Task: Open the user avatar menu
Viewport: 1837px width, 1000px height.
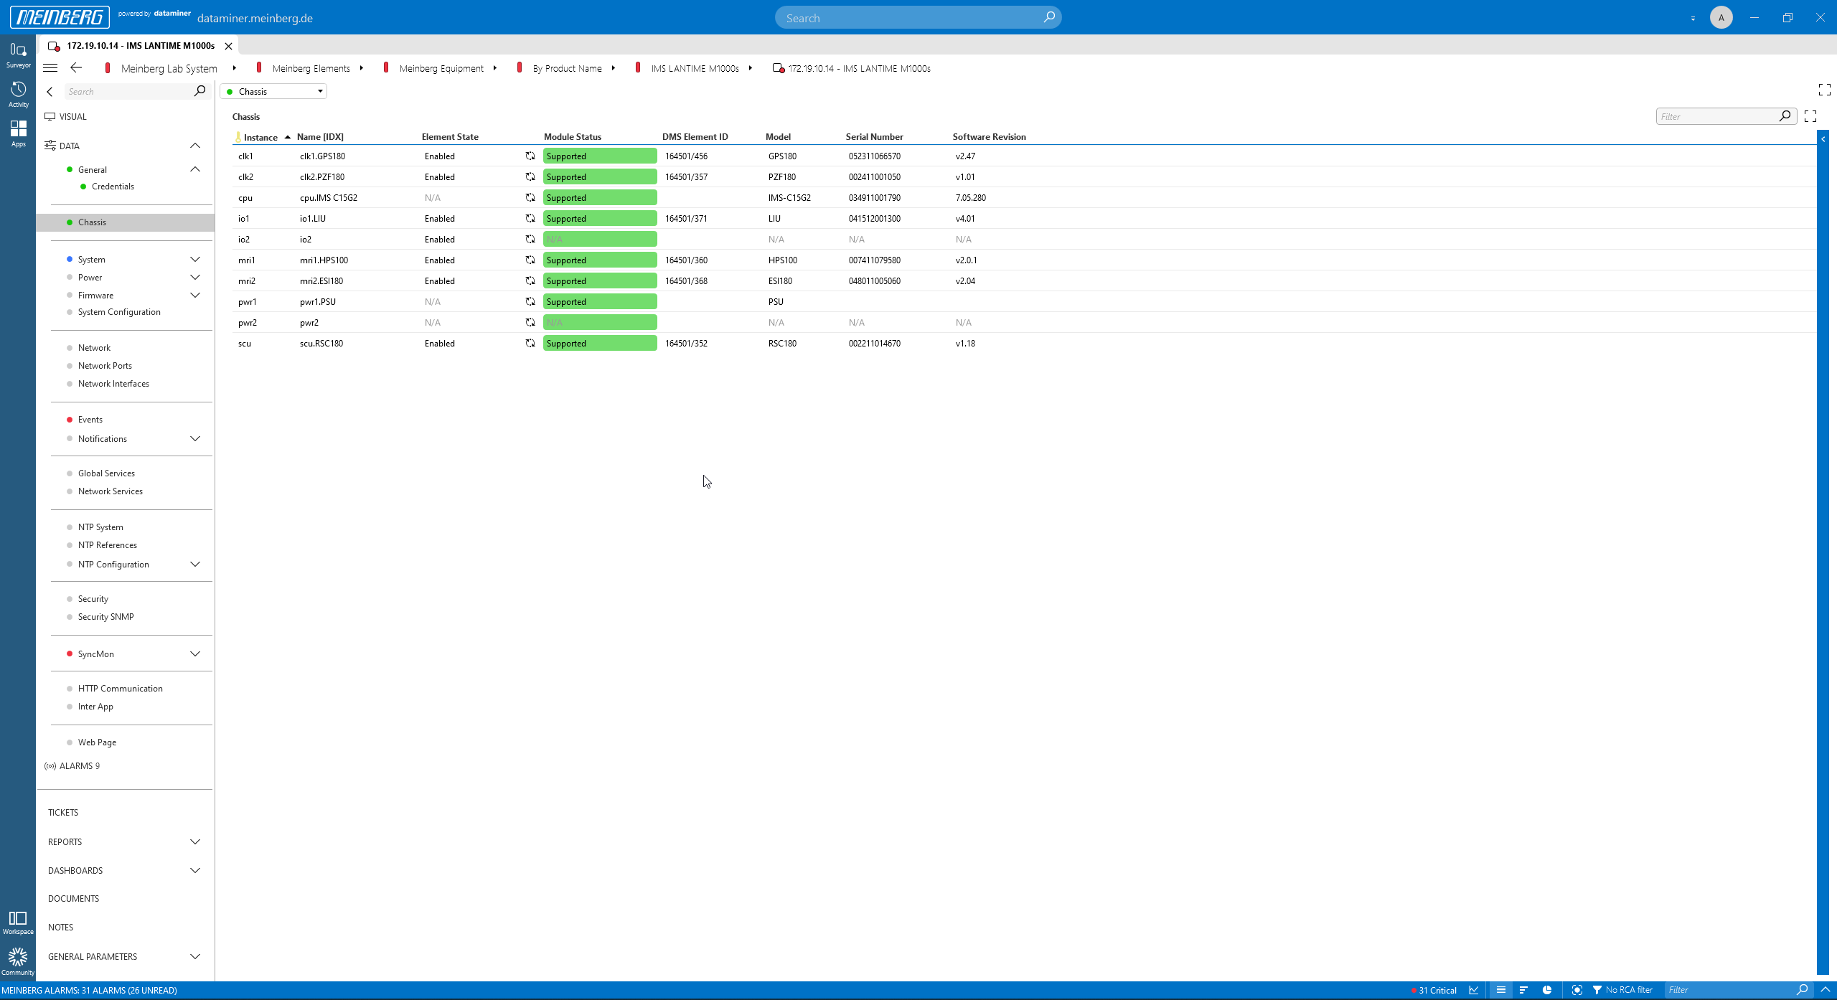Action: coord(1721,17)
